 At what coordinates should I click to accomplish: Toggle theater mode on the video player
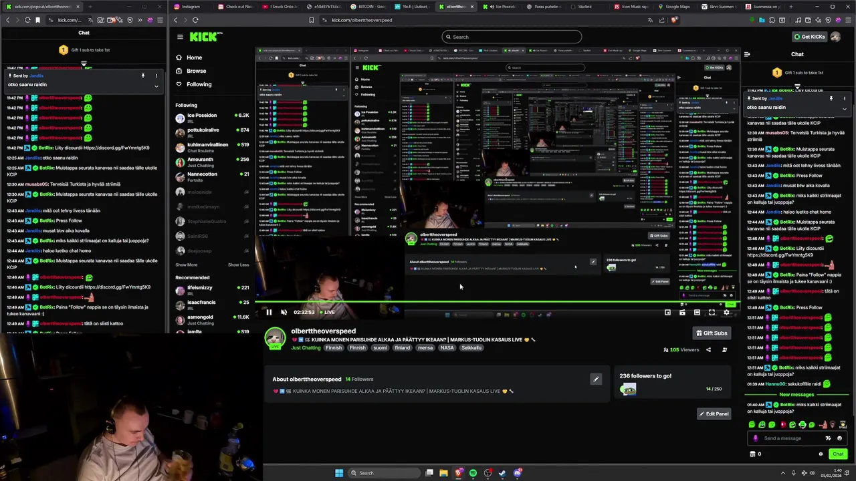coord(697,312)
